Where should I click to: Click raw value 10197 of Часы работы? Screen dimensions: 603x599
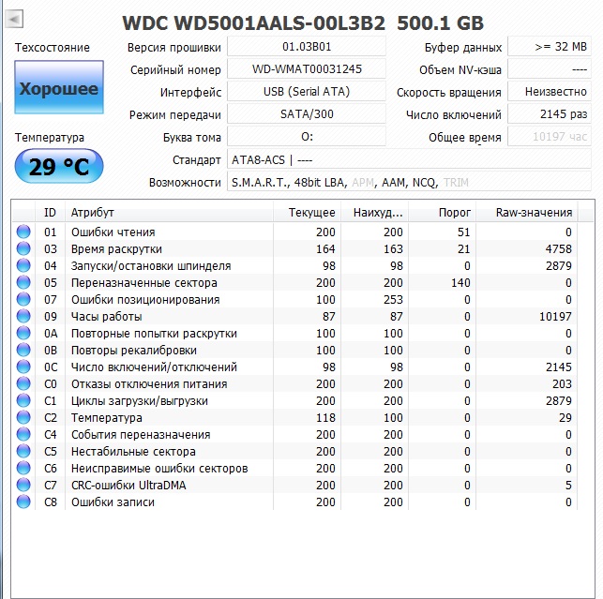click(555, 317)
